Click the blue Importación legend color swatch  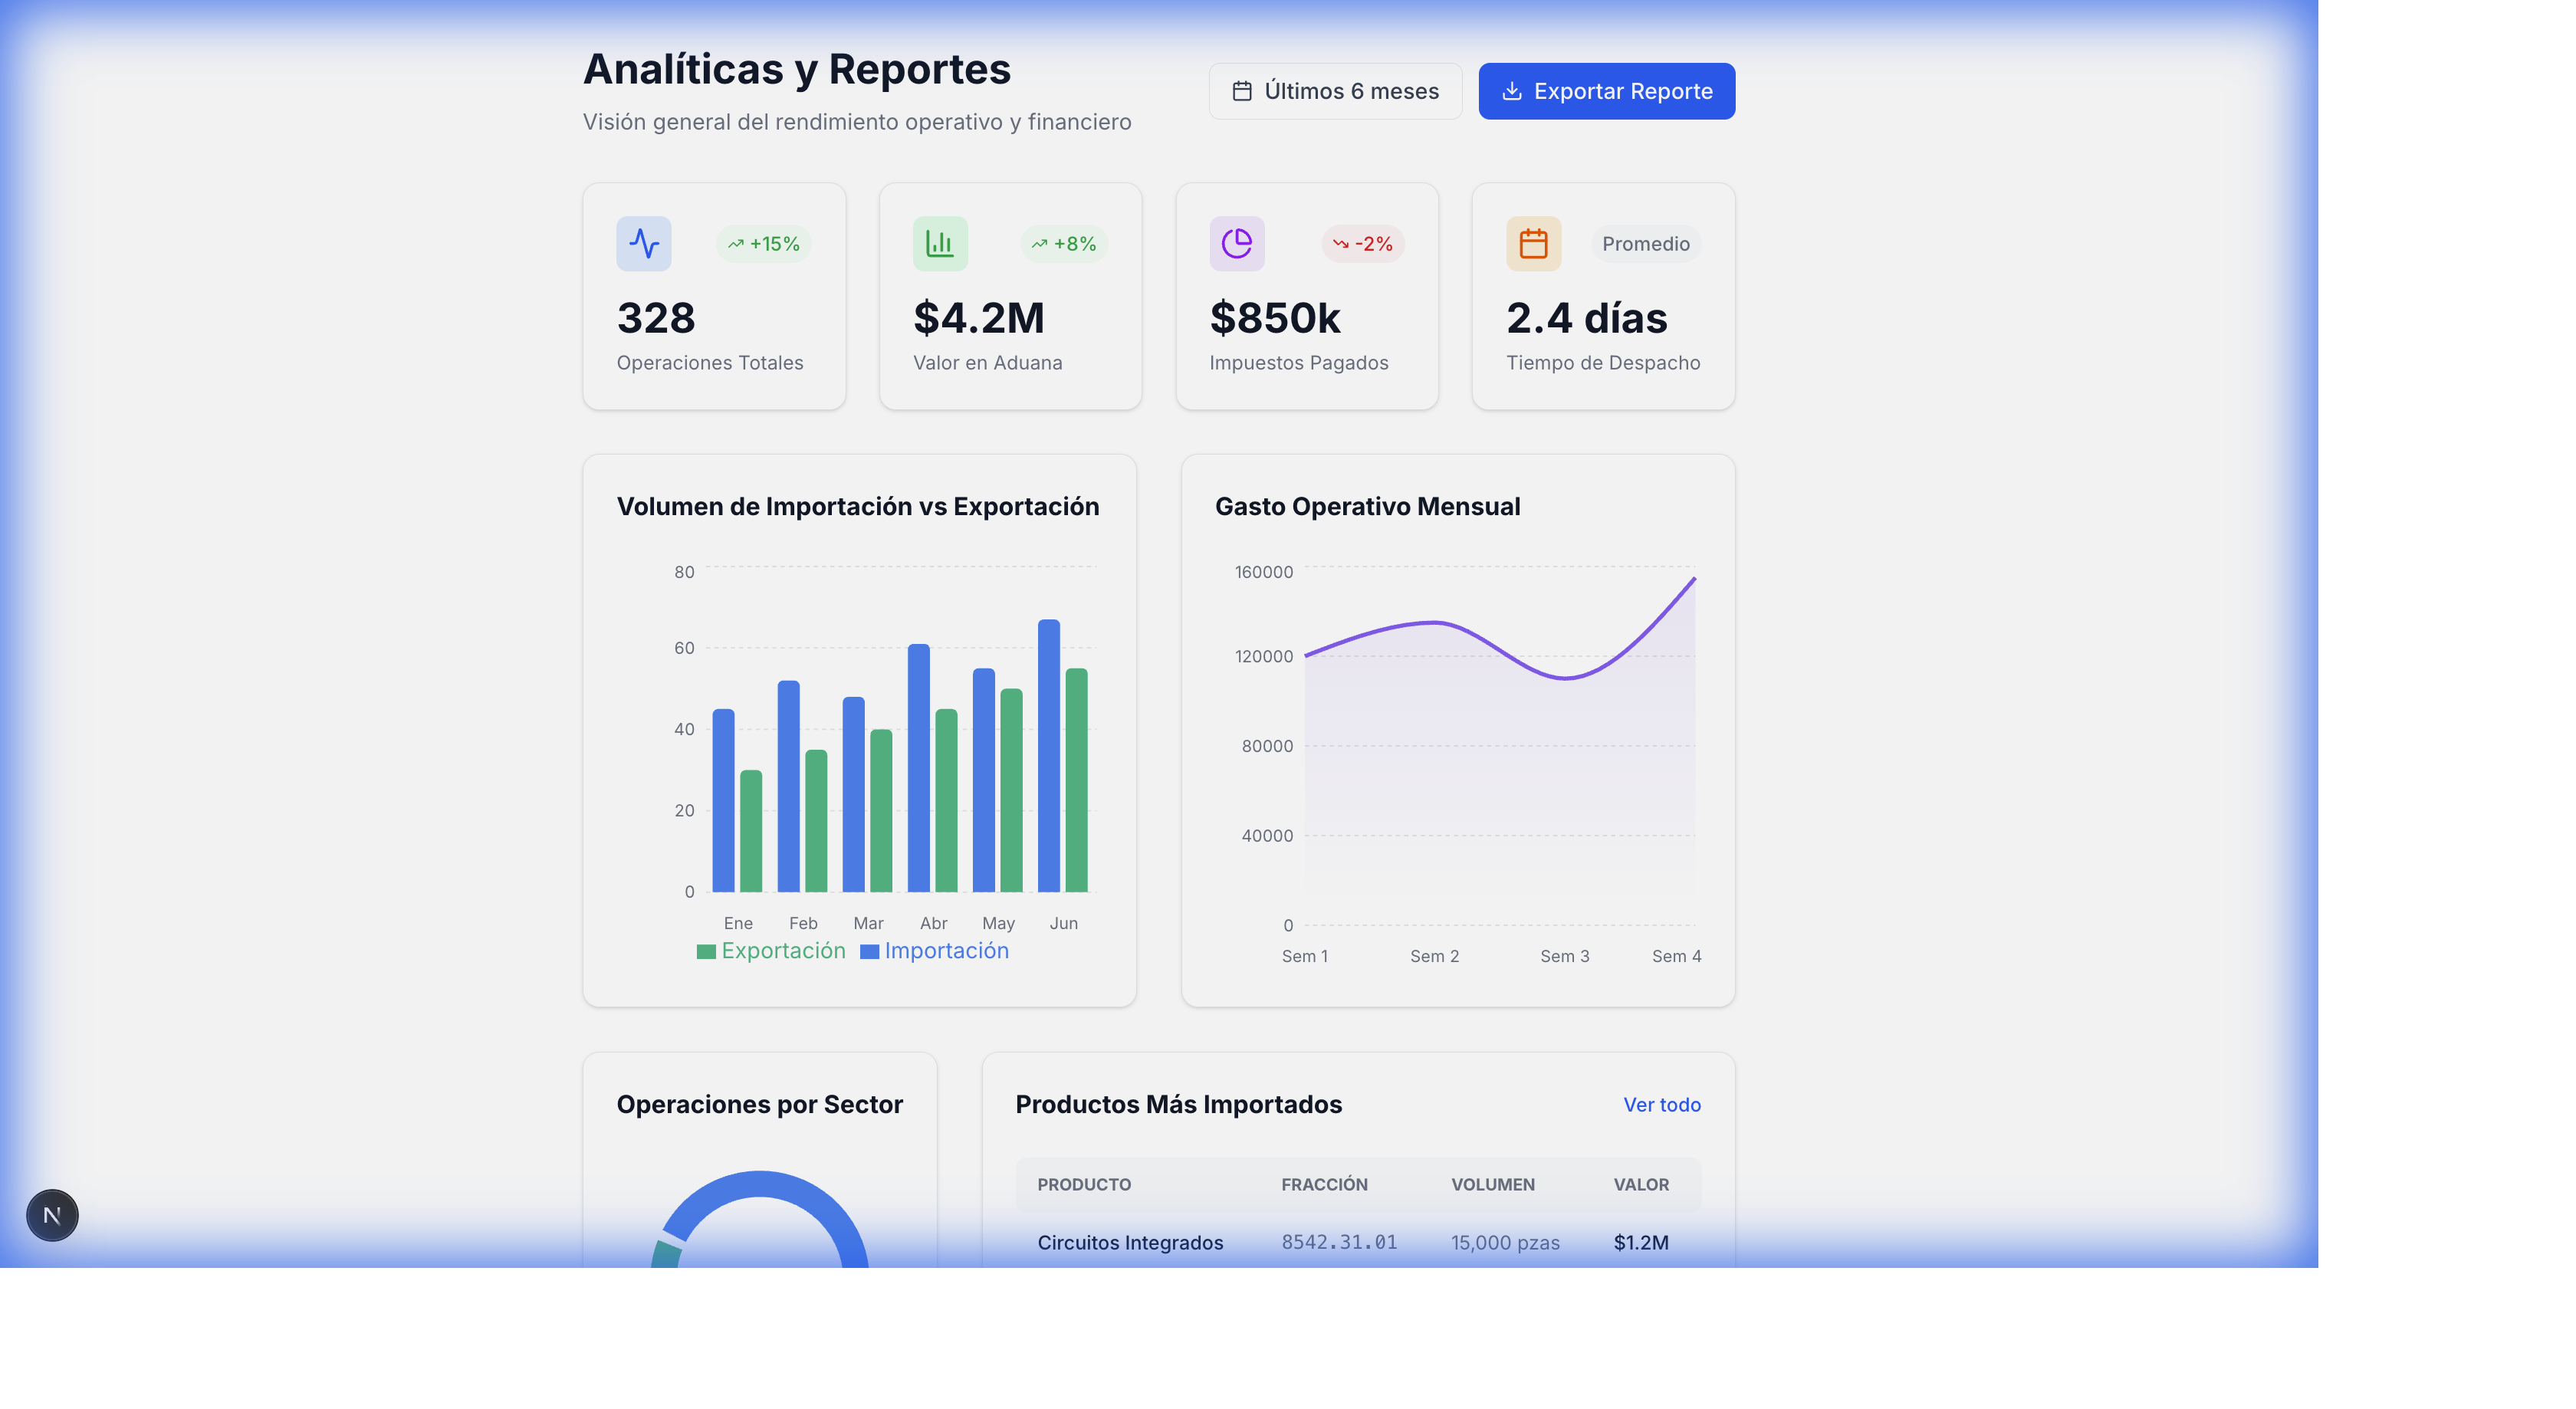(x=869, y=951)
